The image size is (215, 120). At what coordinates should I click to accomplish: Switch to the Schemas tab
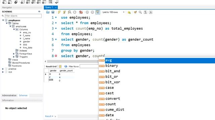click(x=23, y=95)
